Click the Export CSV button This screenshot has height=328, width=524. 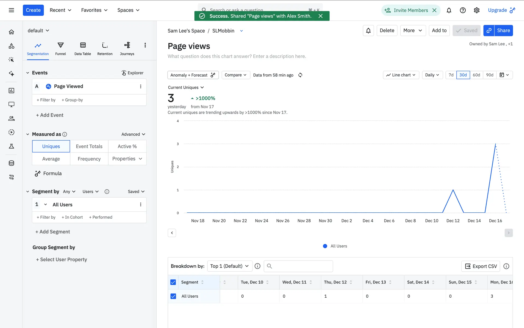[481, 266]
